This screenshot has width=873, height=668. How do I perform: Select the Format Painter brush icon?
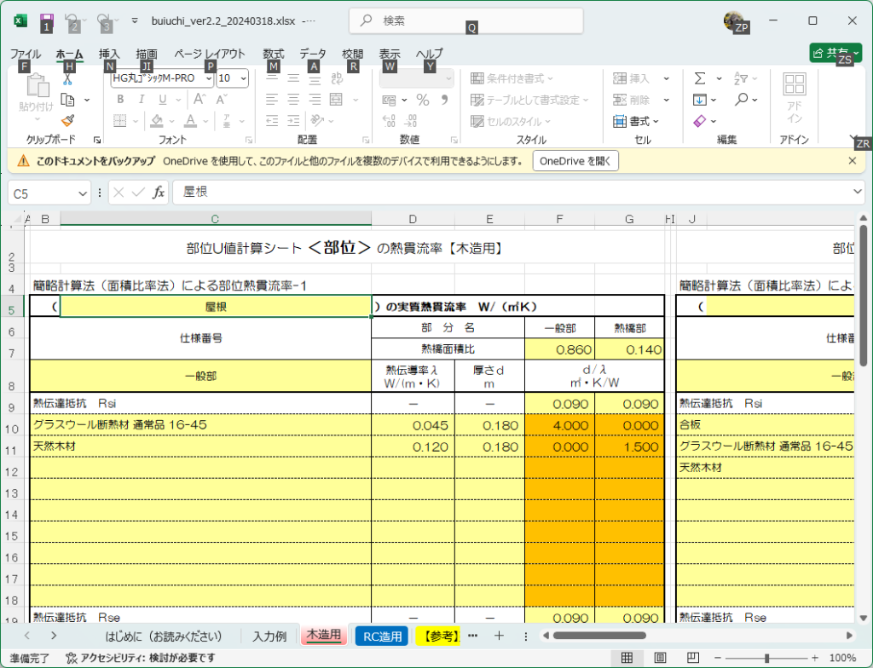[68, 121]
